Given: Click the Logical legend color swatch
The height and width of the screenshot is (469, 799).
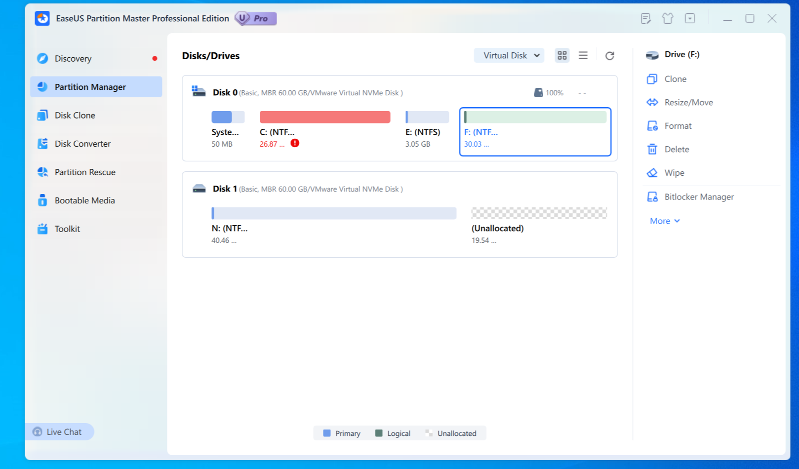Looking at the screenshot, I should (379, 433).
